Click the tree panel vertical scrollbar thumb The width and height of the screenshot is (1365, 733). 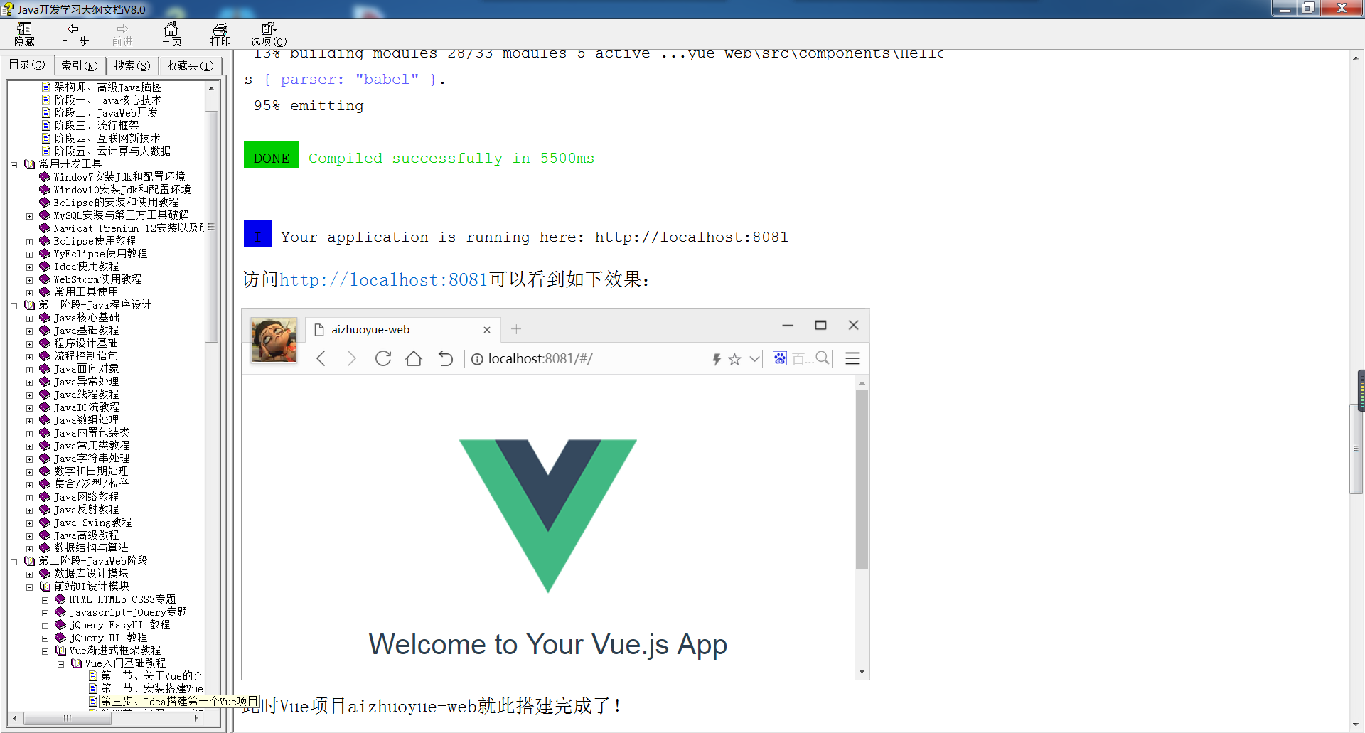click(x=211, y=226)
